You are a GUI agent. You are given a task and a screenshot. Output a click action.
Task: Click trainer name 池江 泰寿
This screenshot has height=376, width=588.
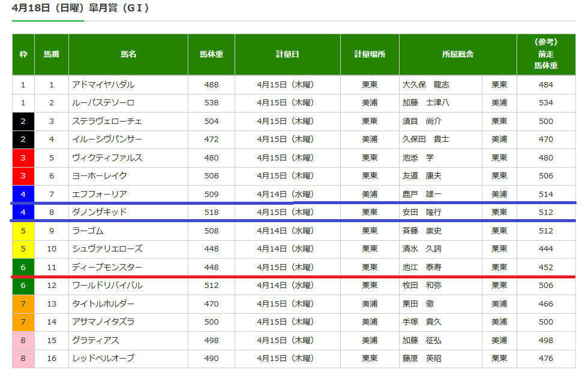[x=422, y=268]
